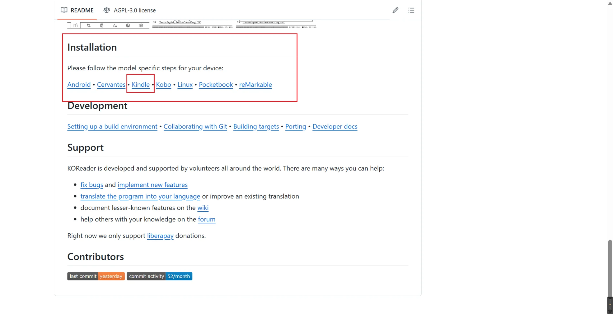Open the Developer docs link
The height and width of the screenshot is (314, 613).
[x=335, y=126]
